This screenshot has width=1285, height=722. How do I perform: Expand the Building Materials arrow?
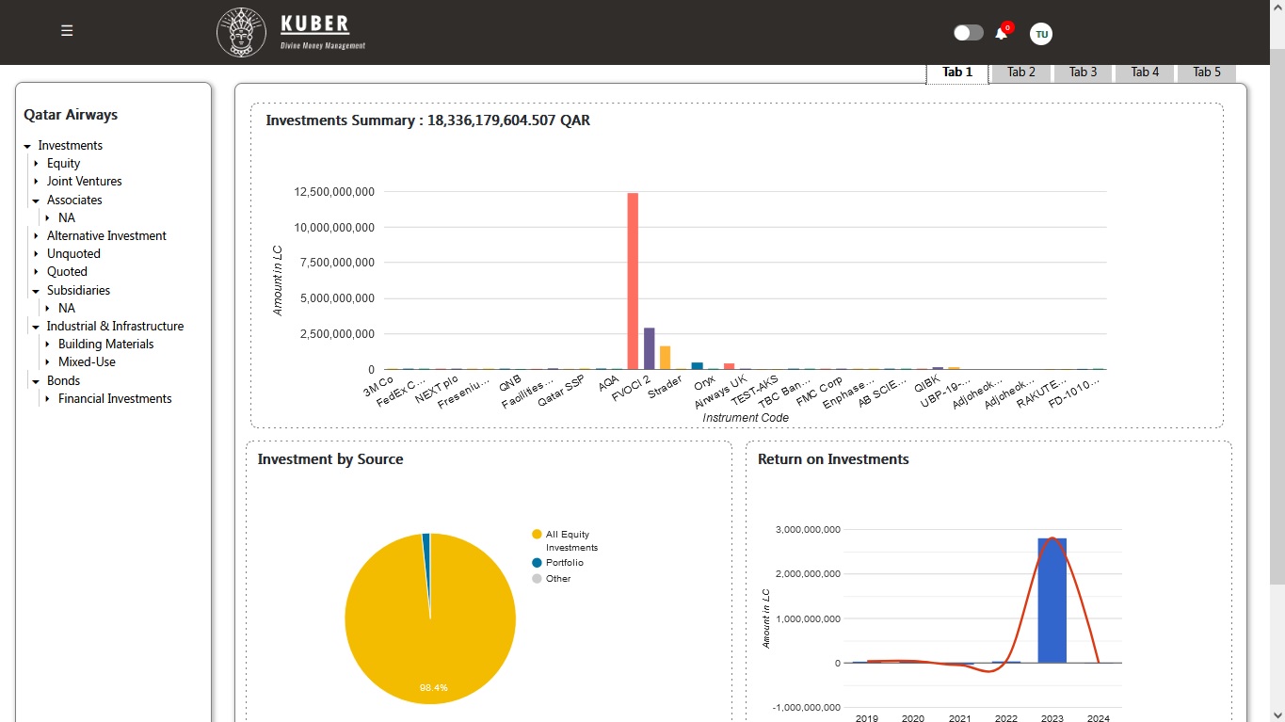pyautogui.click(x=47, y=345)
